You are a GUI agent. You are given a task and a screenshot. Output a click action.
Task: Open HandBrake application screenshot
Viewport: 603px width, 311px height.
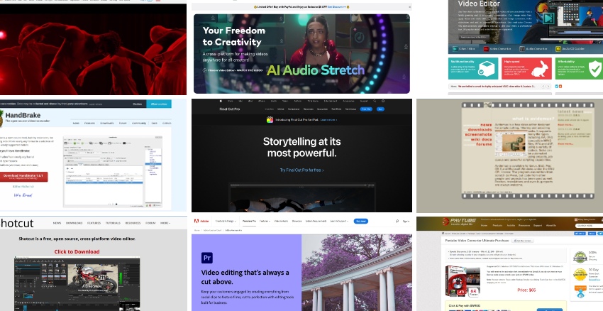(113, 172)
